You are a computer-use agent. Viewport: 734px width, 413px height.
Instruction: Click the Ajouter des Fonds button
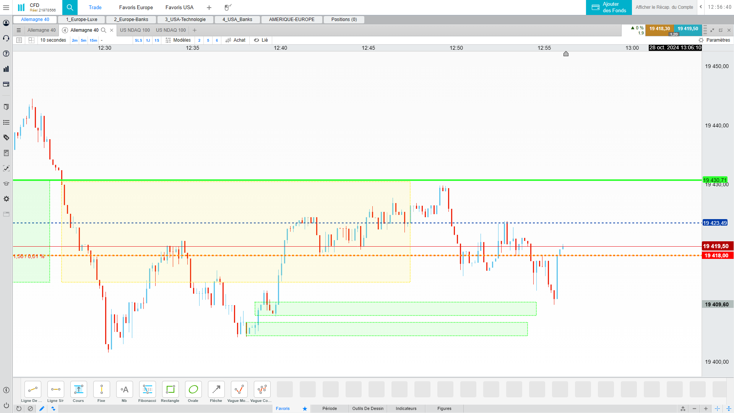coord(609,7)
